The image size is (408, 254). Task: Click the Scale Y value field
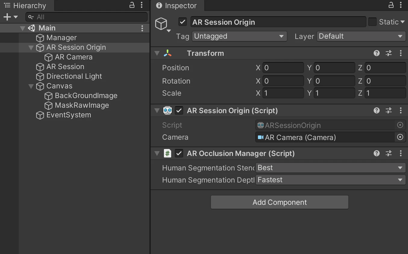tap(334, 93)
